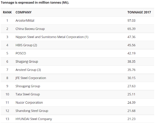Select tonnage value 35.76

pos(131,70)
